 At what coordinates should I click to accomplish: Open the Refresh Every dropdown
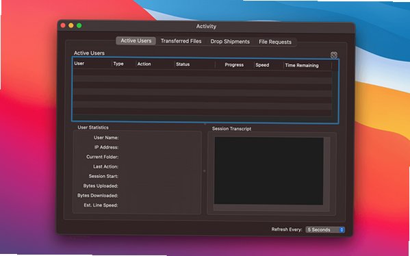[x=325, y=230]
